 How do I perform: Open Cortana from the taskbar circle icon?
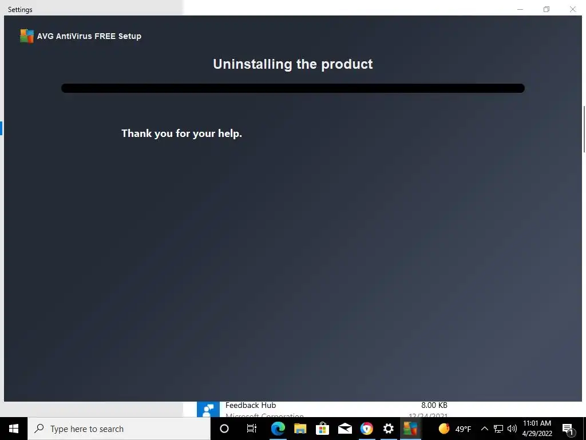224,429
